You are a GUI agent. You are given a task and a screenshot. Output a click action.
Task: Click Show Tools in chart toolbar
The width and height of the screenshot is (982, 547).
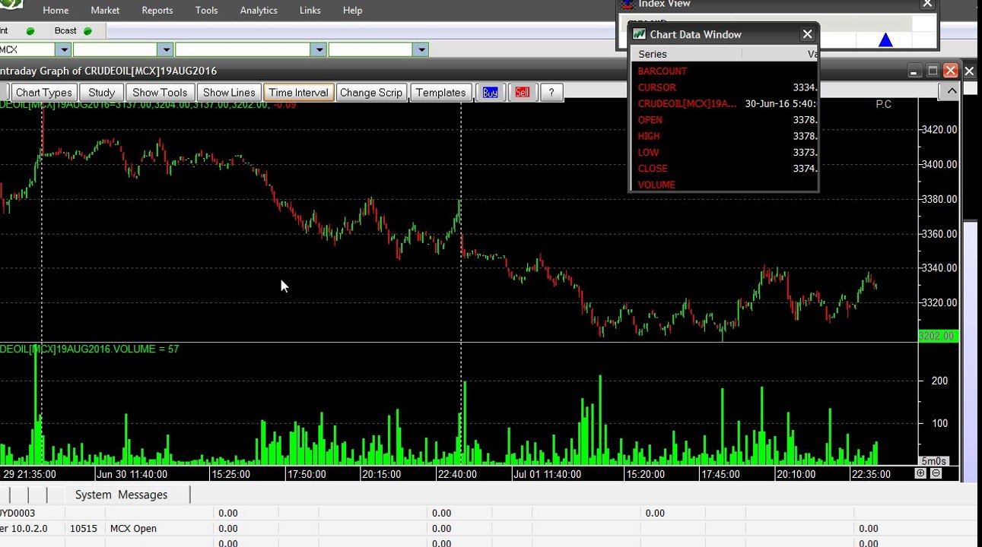[160, 93]
